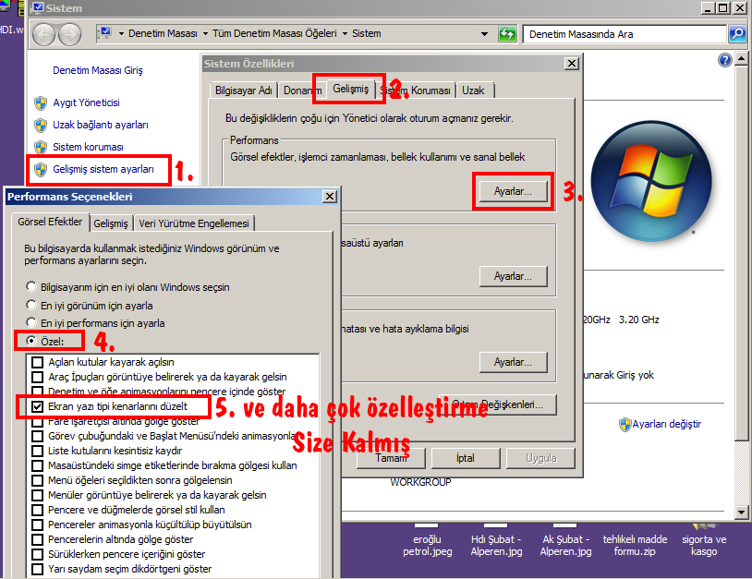Check 'Menü öğeleri seçildikten sonra gölgelensin'
This screenshot has height=579, width=752.
[37, 480]
